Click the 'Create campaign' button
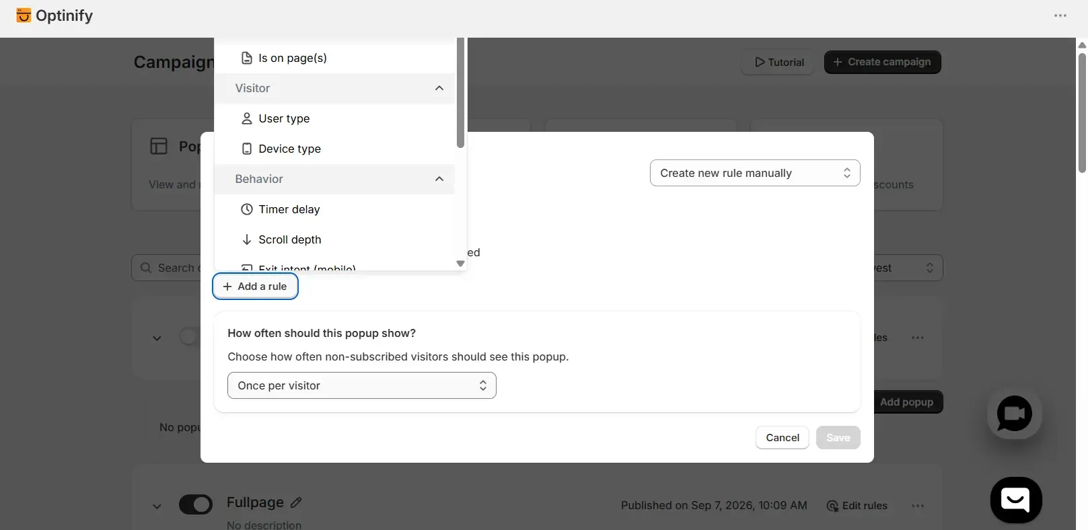The width and height of the screenshot is (1088, 530). point(883,62)
